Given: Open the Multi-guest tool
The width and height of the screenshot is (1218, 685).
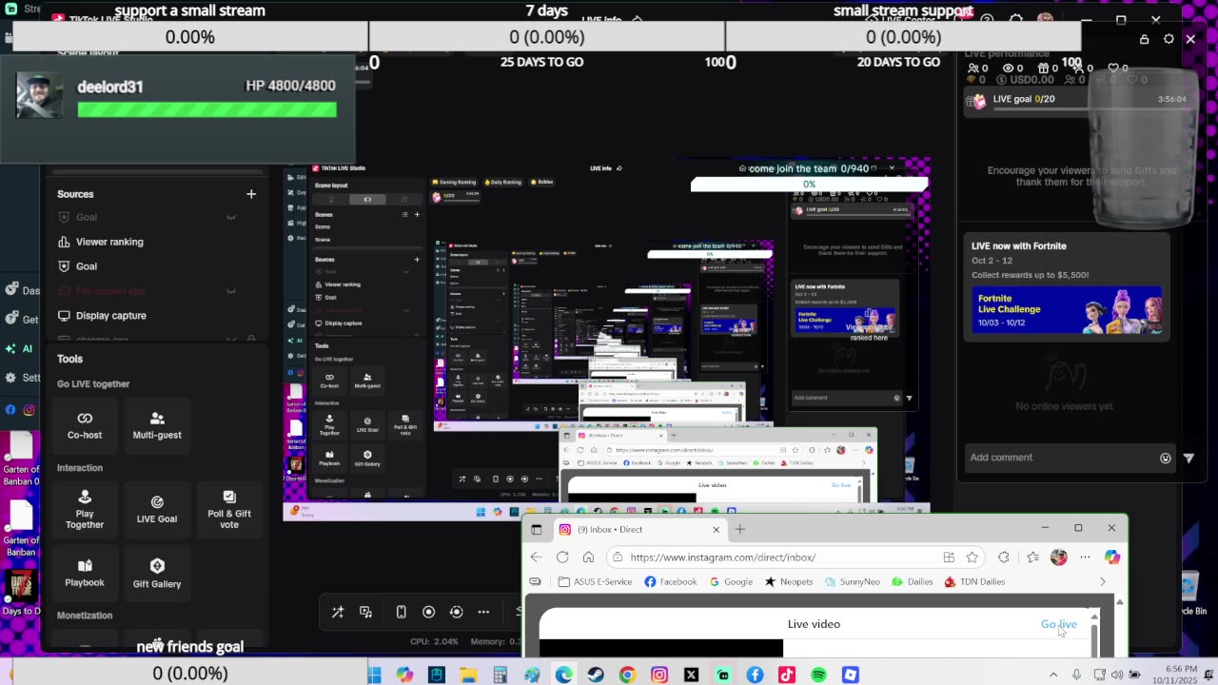Looking at the screenshot, I should tap(157, 425).
